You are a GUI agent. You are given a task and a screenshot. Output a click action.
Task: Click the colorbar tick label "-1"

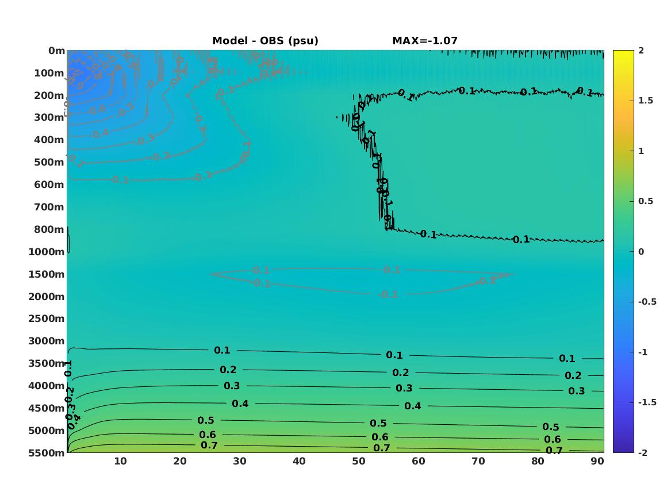pyautogui.click(x=643, y=352)
